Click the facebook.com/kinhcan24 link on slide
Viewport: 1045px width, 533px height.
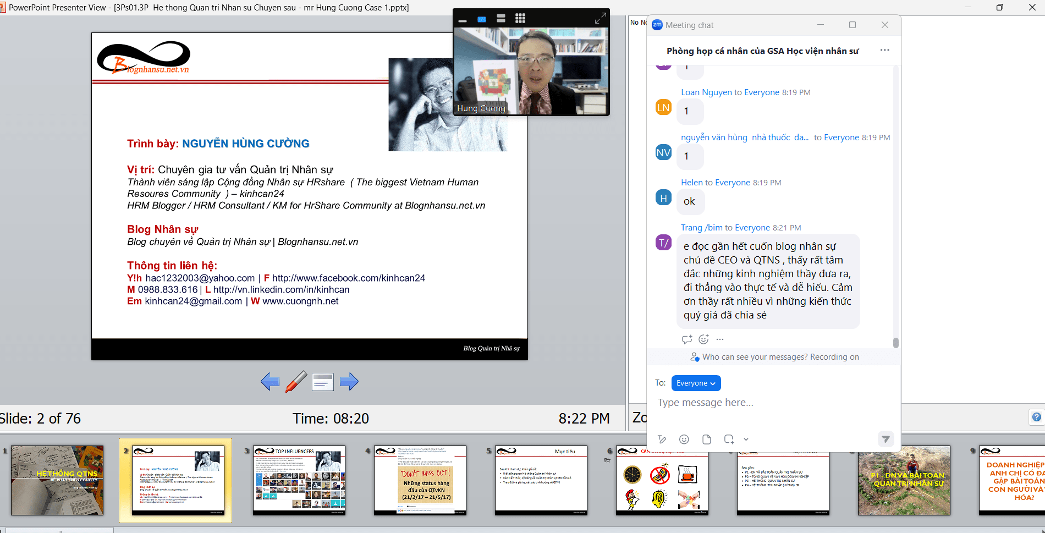[349, 278]
